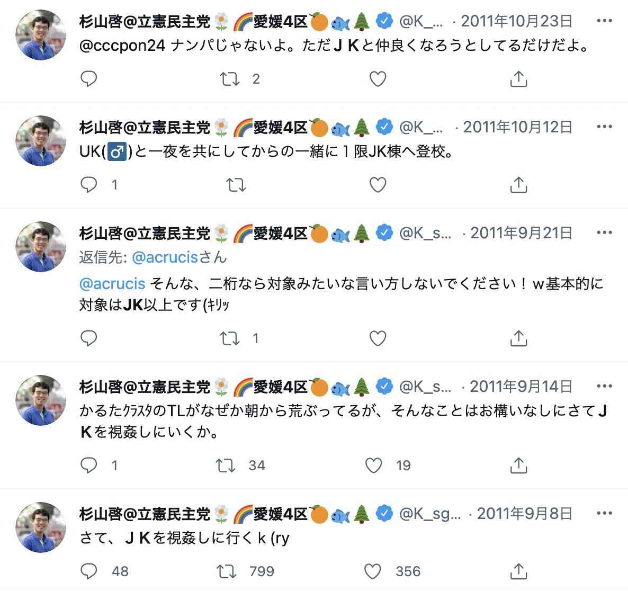Like the September 14 tweet with 19 likes
This screenshot has height=591, width=628.
coord(373,465)
